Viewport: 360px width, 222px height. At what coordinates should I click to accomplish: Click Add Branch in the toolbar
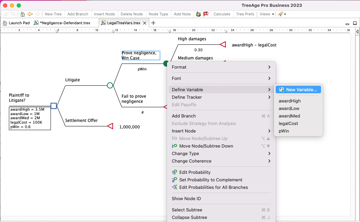78,14
